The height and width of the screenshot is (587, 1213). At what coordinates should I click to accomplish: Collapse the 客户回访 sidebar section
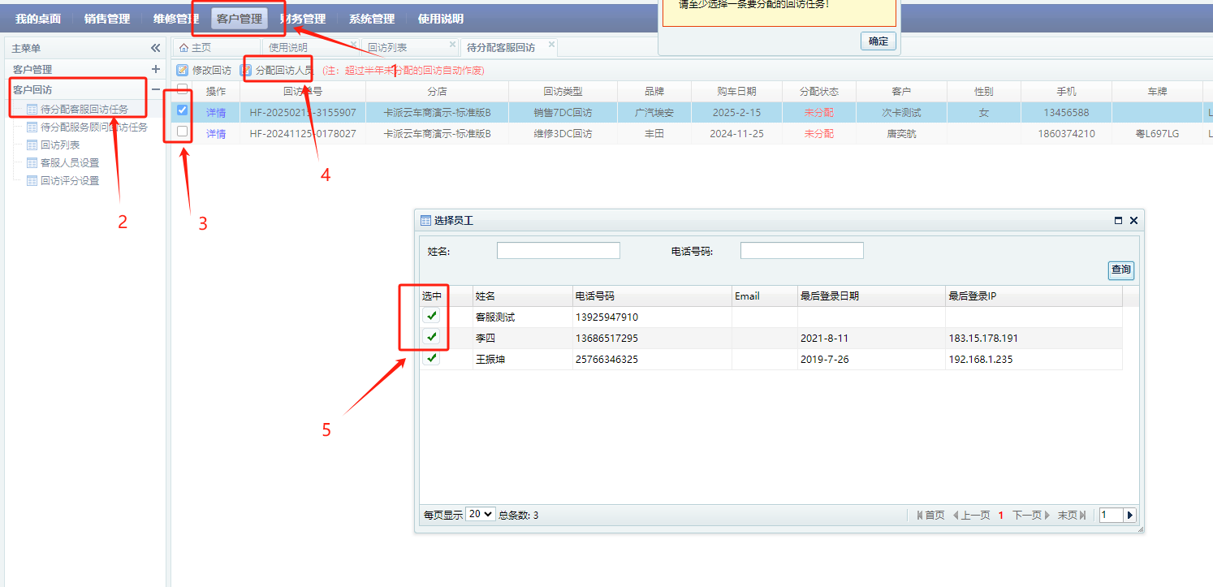156,89
